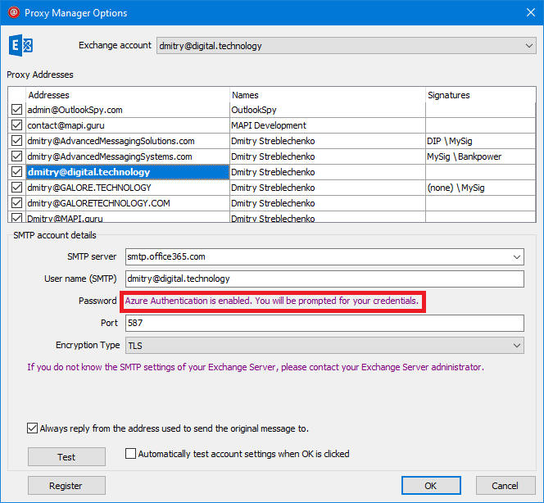Click the MAPI Development name cell
This screenshot has width=544, height=503.
tap(328, 125)
